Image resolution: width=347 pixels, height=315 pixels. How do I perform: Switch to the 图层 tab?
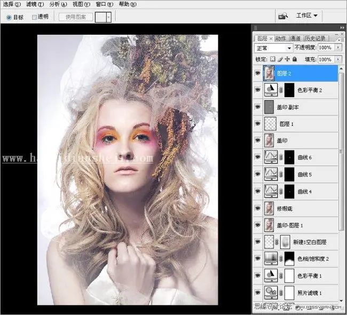tap(263, 38)
